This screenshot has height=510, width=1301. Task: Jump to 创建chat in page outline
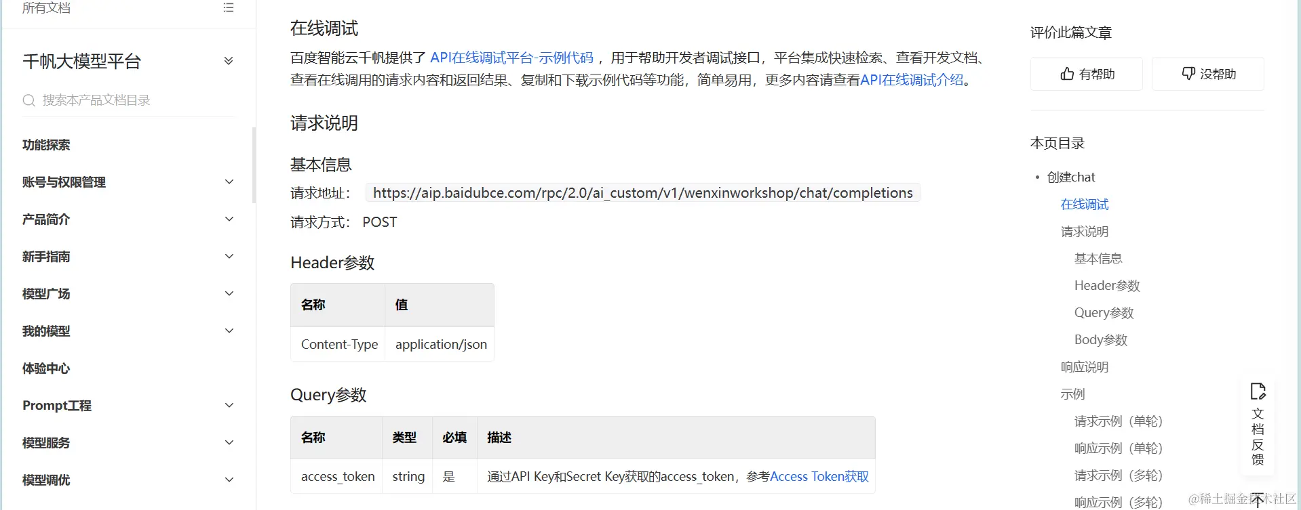[1071, 177]
